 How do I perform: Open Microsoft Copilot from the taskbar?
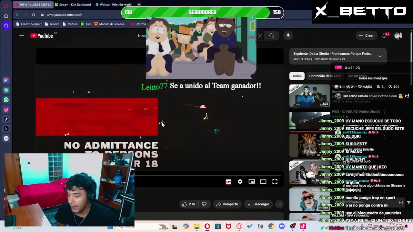(186, 227)
